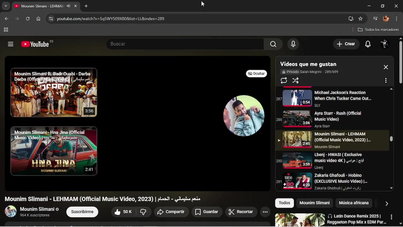This screenshot has height=227, width=403.
Task: Like the video with thumbs up
Action: point(122,212)
